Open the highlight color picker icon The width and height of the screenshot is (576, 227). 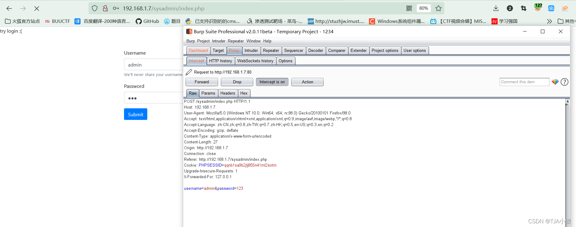tap(555, 82)
